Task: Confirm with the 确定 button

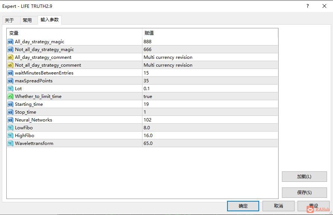Action: pos(243,206)
